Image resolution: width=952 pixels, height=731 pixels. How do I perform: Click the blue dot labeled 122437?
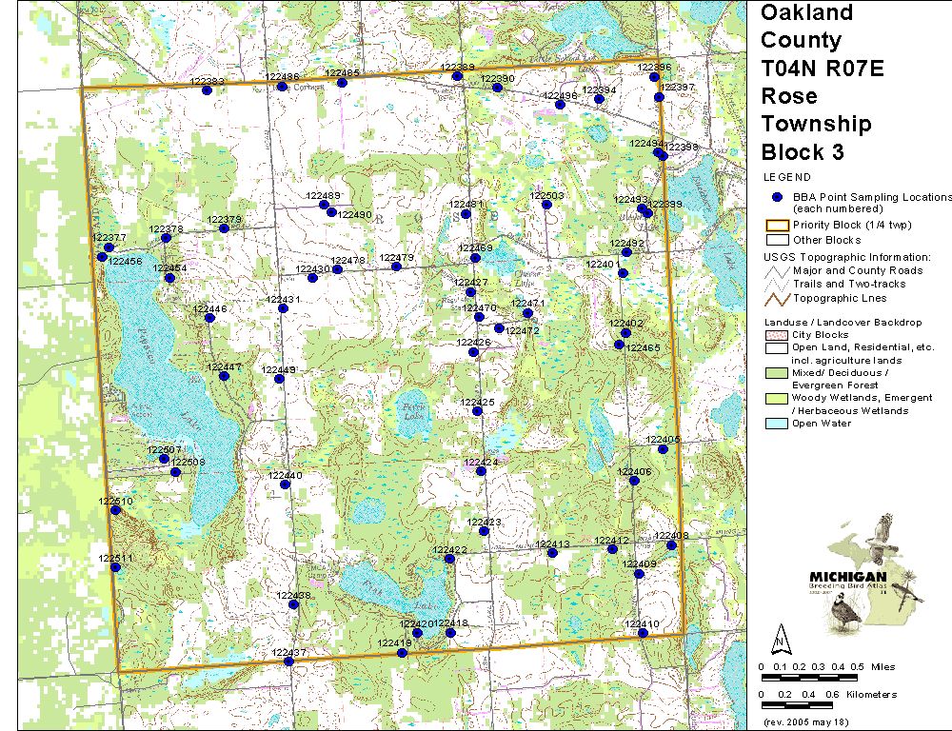pos(288,662)
